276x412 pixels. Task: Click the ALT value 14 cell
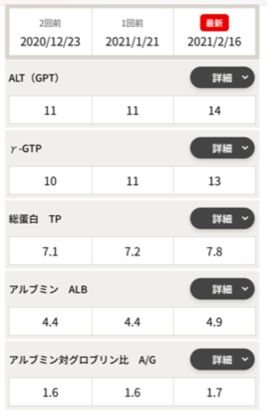point(214,110)
